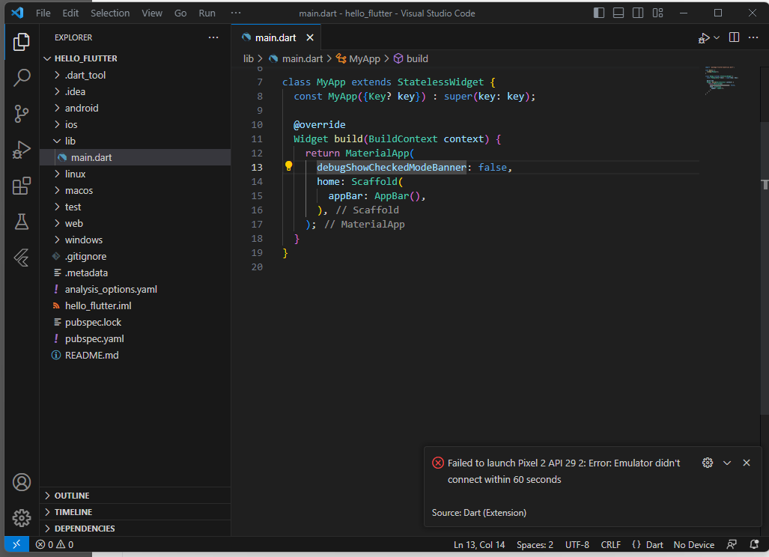Collapse the error notification with the chevron
The width and height of the screenshot is (769, 557).
pos(727,463)
